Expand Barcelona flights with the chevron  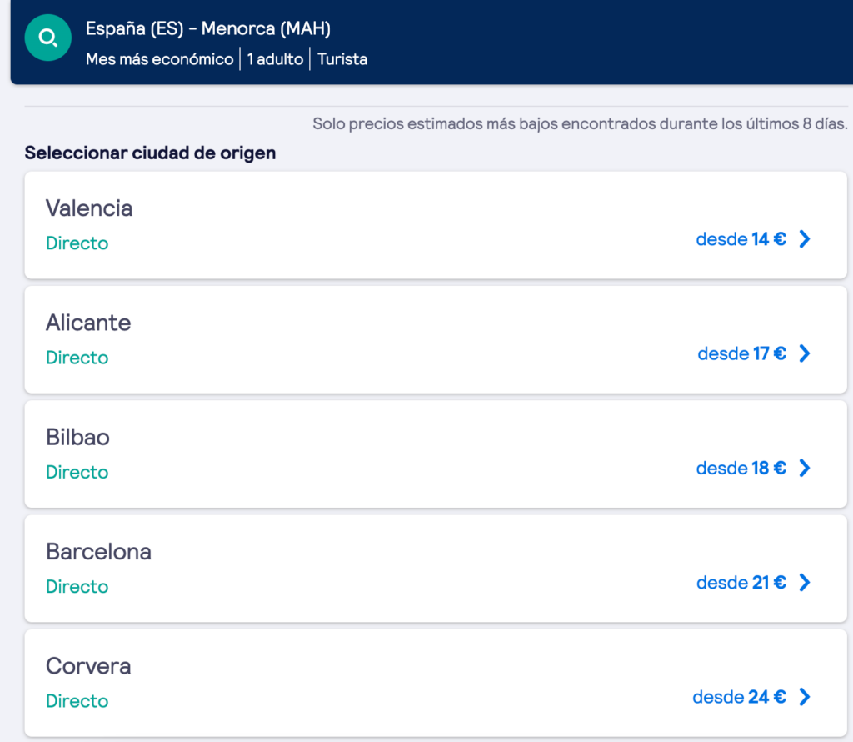coord(804,583)
